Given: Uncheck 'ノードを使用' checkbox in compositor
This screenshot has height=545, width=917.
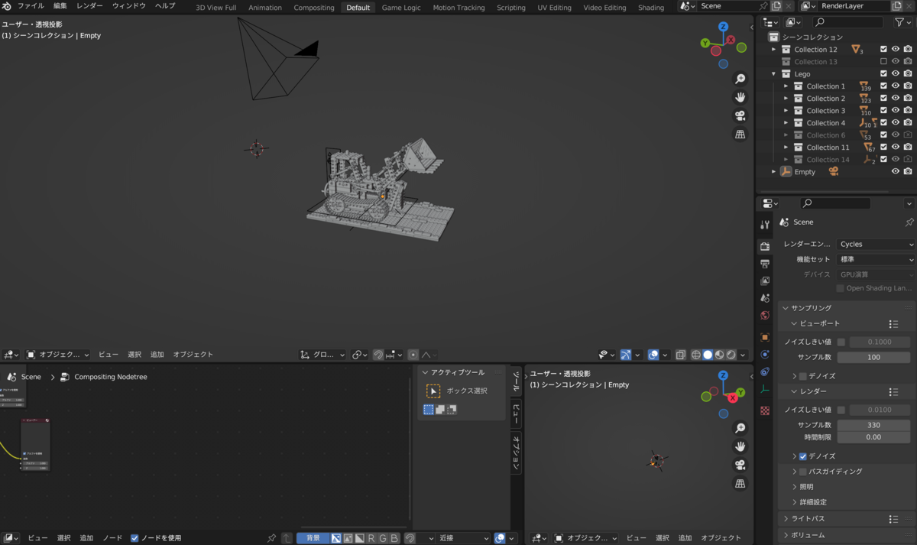Looking at the screenshot, I should (x=134, y=538).
